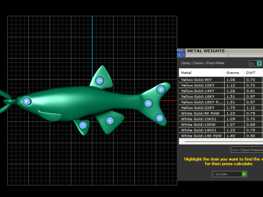Viewport: 263px width, 197px height.
Task: Click the 0.70 DWT cell for 9KY
Action: pyautogui.click(x=253, y=80)
